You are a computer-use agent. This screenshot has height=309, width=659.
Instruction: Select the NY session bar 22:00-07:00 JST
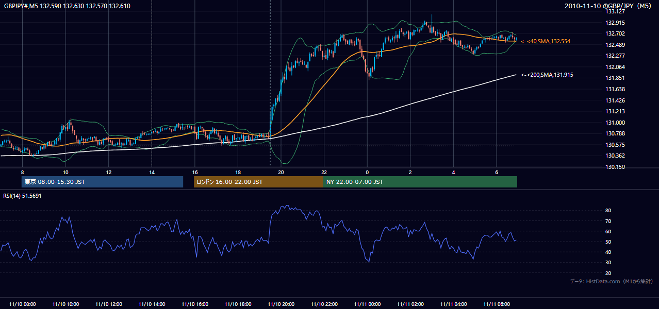click(x=420, y=182)
